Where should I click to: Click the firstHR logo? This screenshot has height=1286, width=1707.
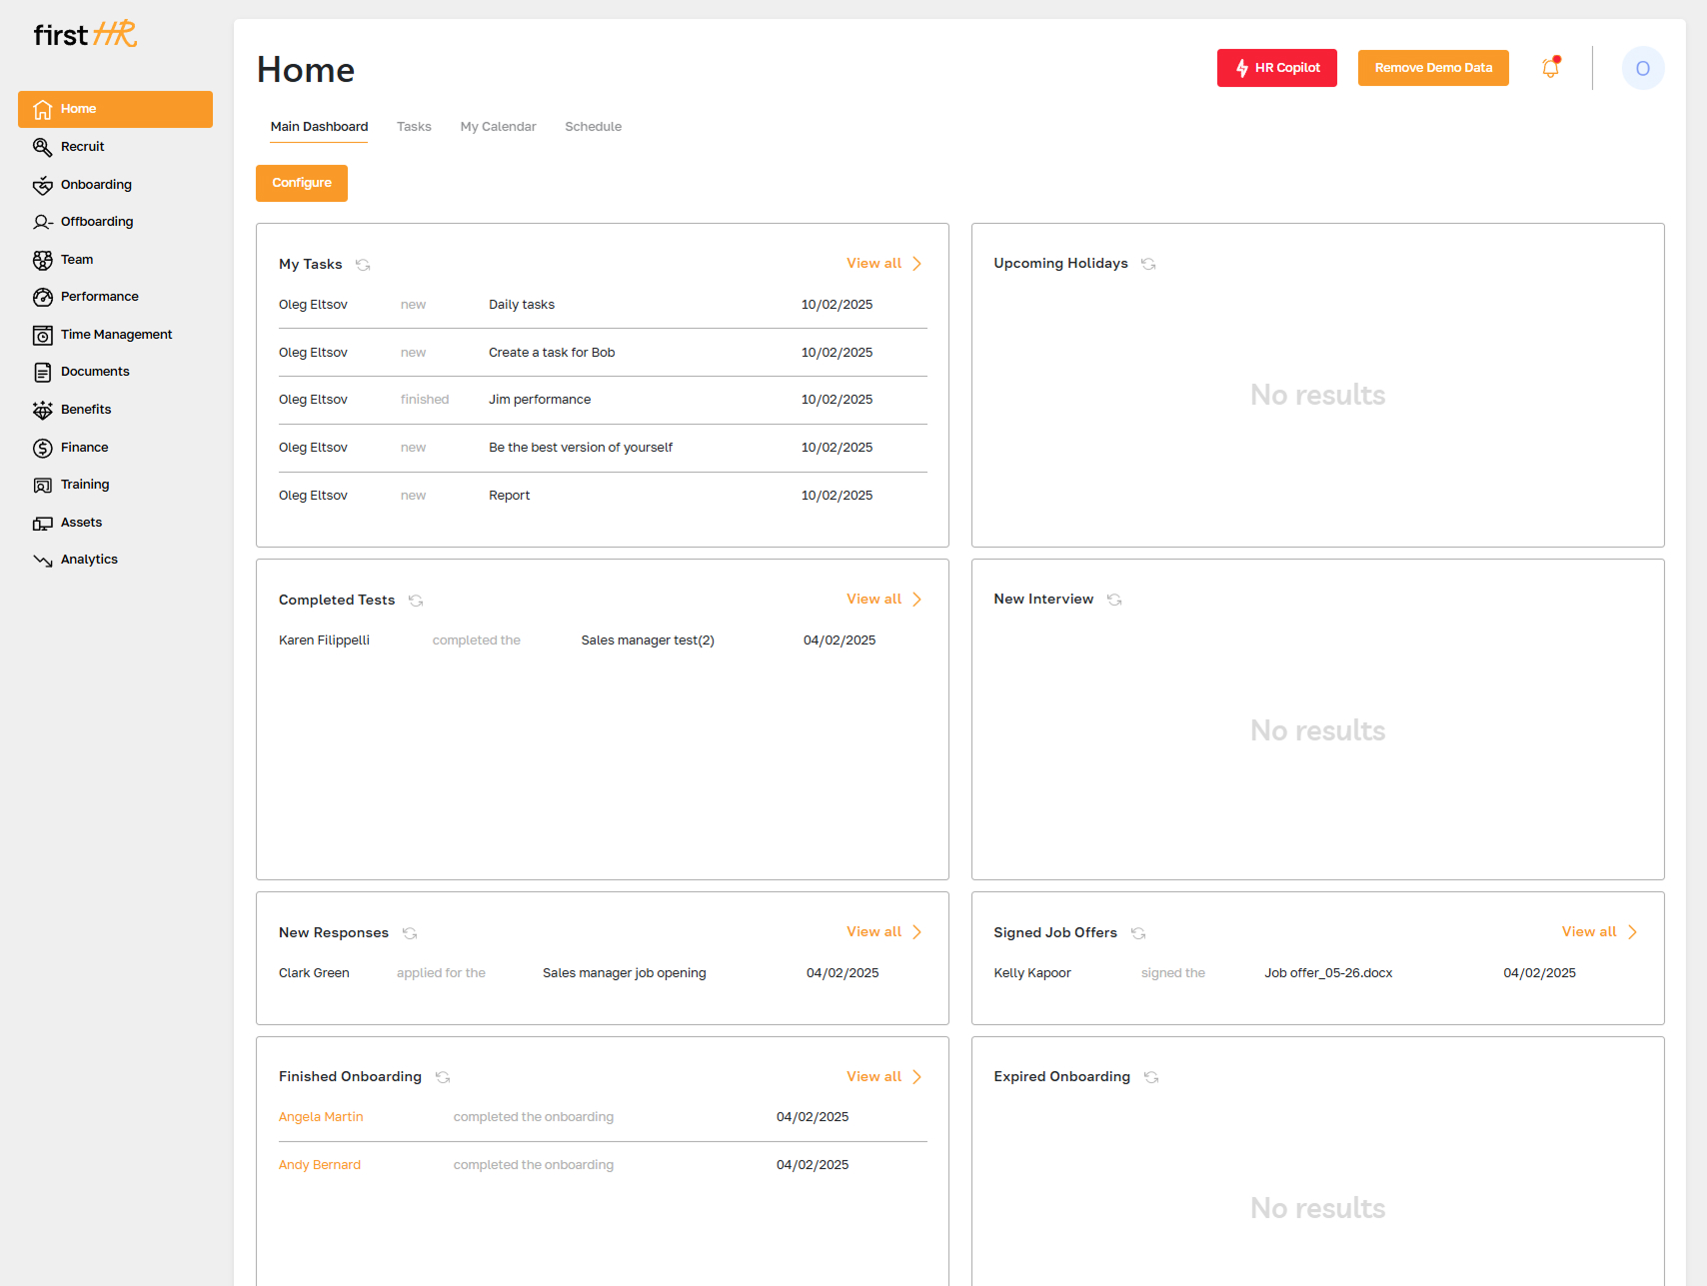click(85, 35)
